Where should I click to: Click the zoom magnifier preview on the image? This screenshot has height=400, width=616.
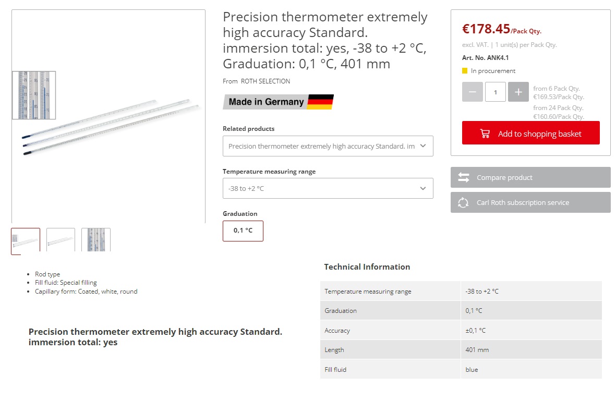(34, 95)
